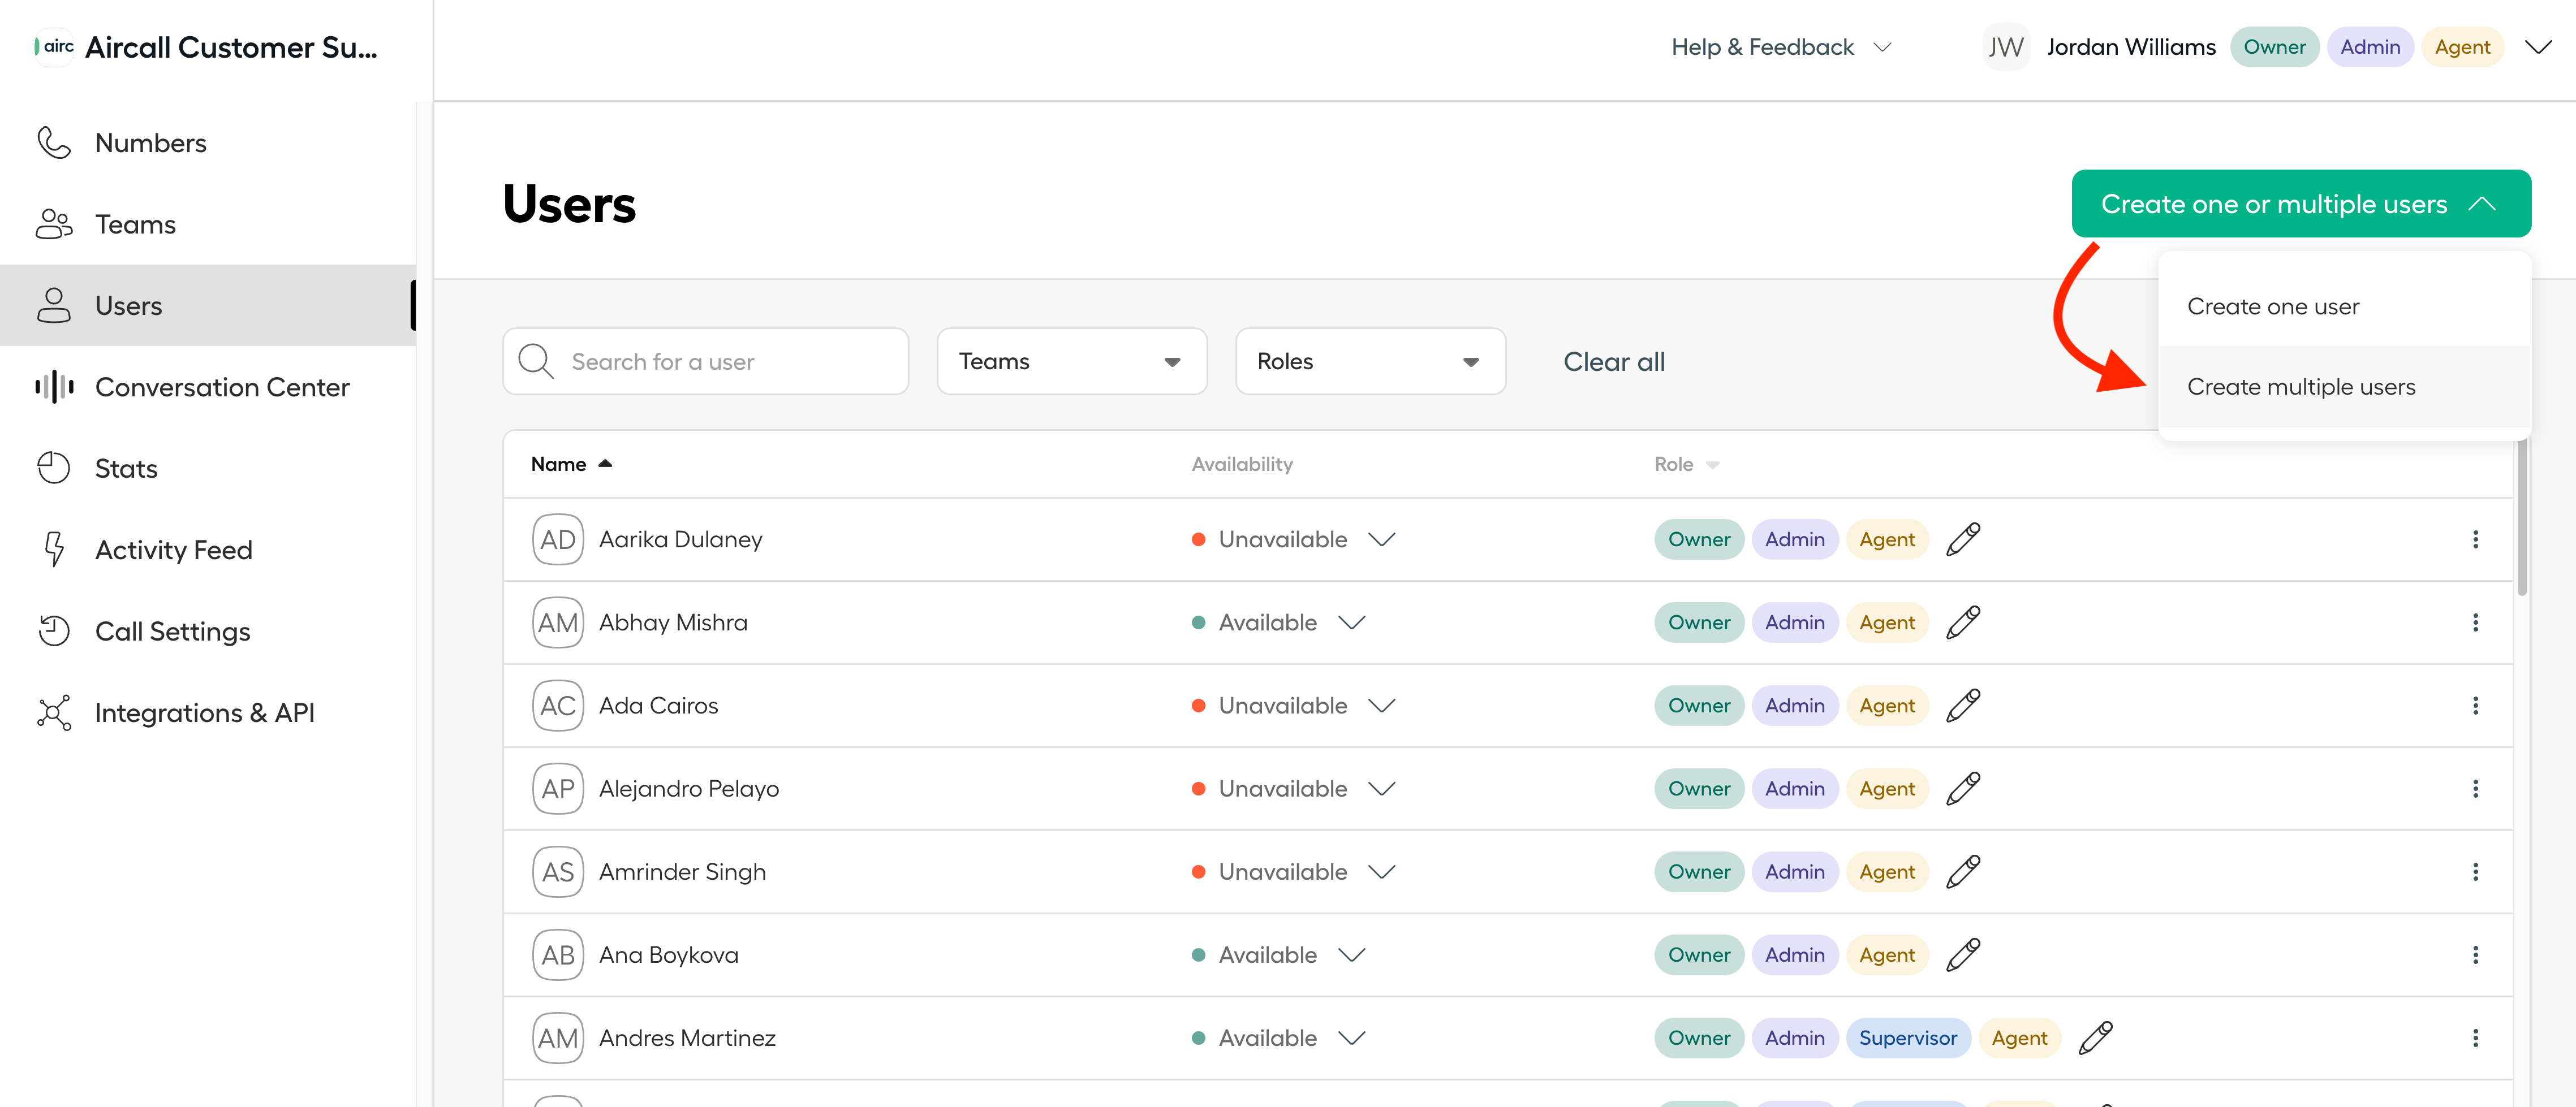The height and width of the screenshot is (1107, 2576).
Task: Click the user list scrollbar
Action: [x=2522, y=517]
